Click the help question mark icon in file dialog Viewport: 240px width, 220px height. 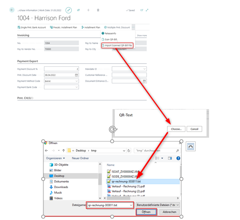178,158
